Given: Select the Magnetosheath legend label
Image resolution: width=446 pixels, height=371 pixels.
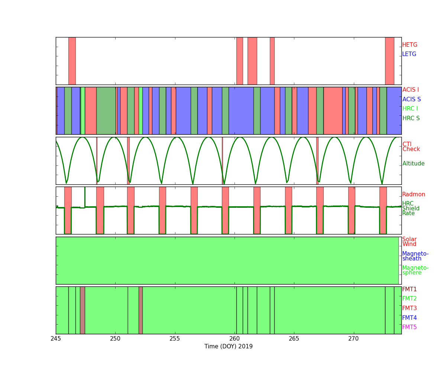Looking at the screenshot, I should click(x=415, y=256).
